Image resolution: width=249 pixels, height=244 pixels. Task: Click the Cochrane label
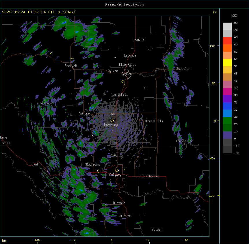pyautogui.click(x=93, y=165)
